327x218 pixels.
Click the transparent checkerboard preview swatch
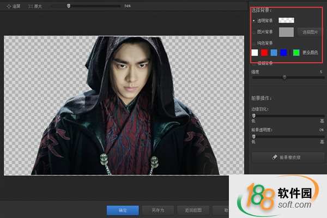click(x=286, y=20)
